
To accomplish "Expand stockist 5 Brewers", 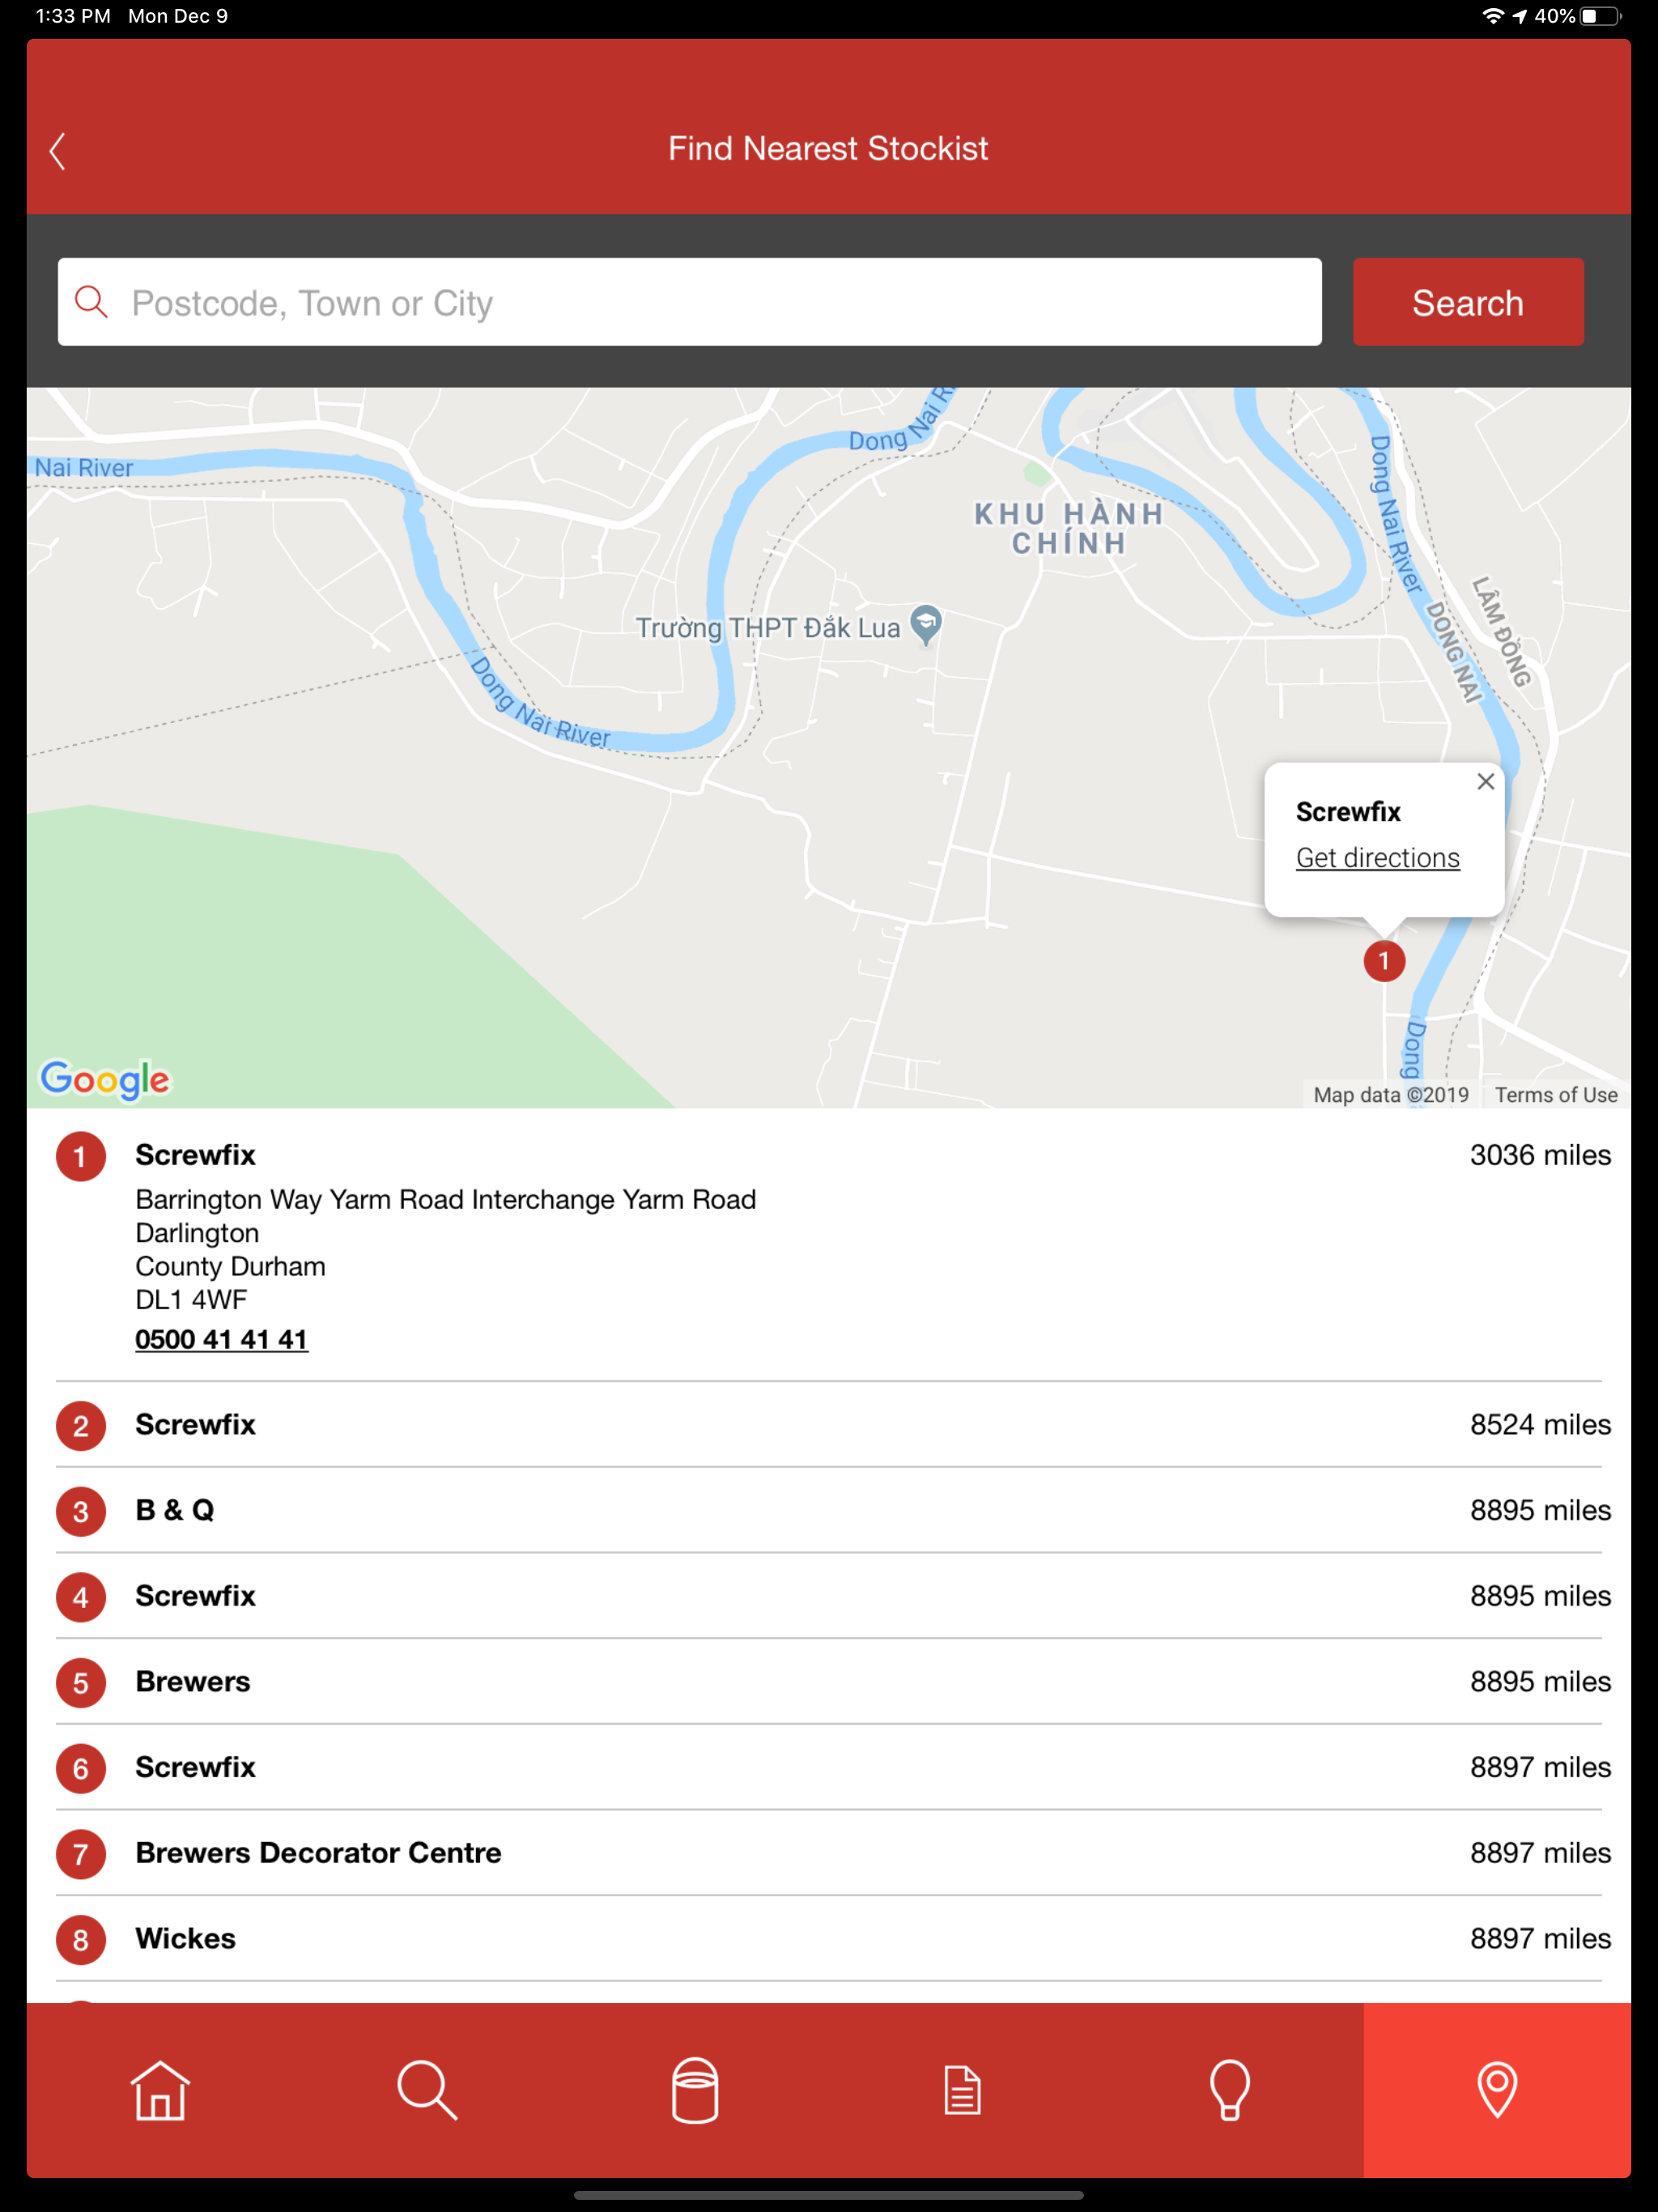I will coord(829,1682).
